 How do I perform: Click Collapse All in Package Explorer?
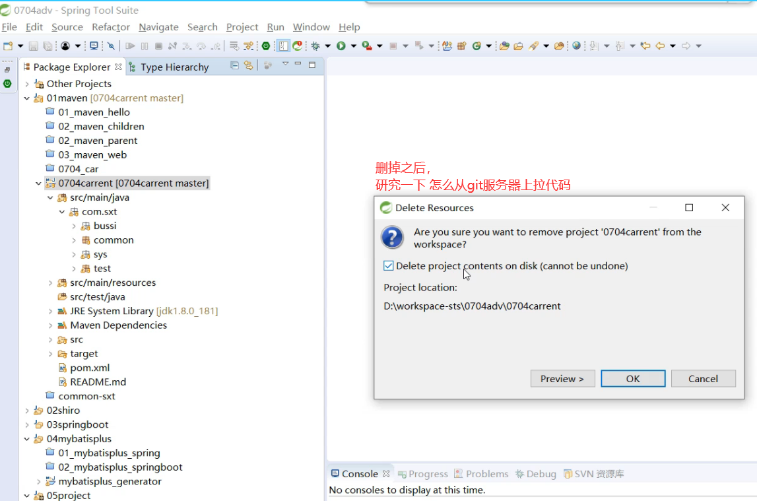tap(235, 65)
